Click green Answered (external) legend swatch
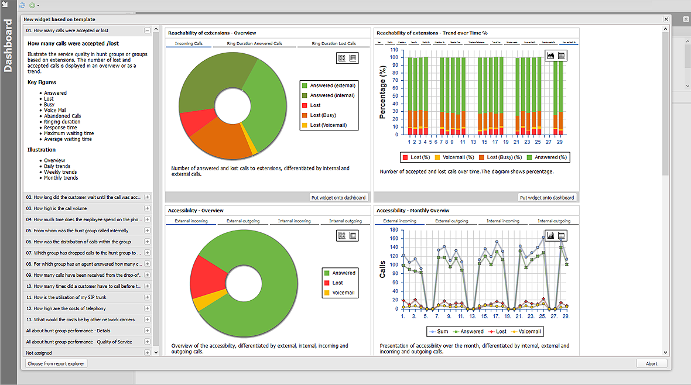The image size is (691, 385). 305,85
